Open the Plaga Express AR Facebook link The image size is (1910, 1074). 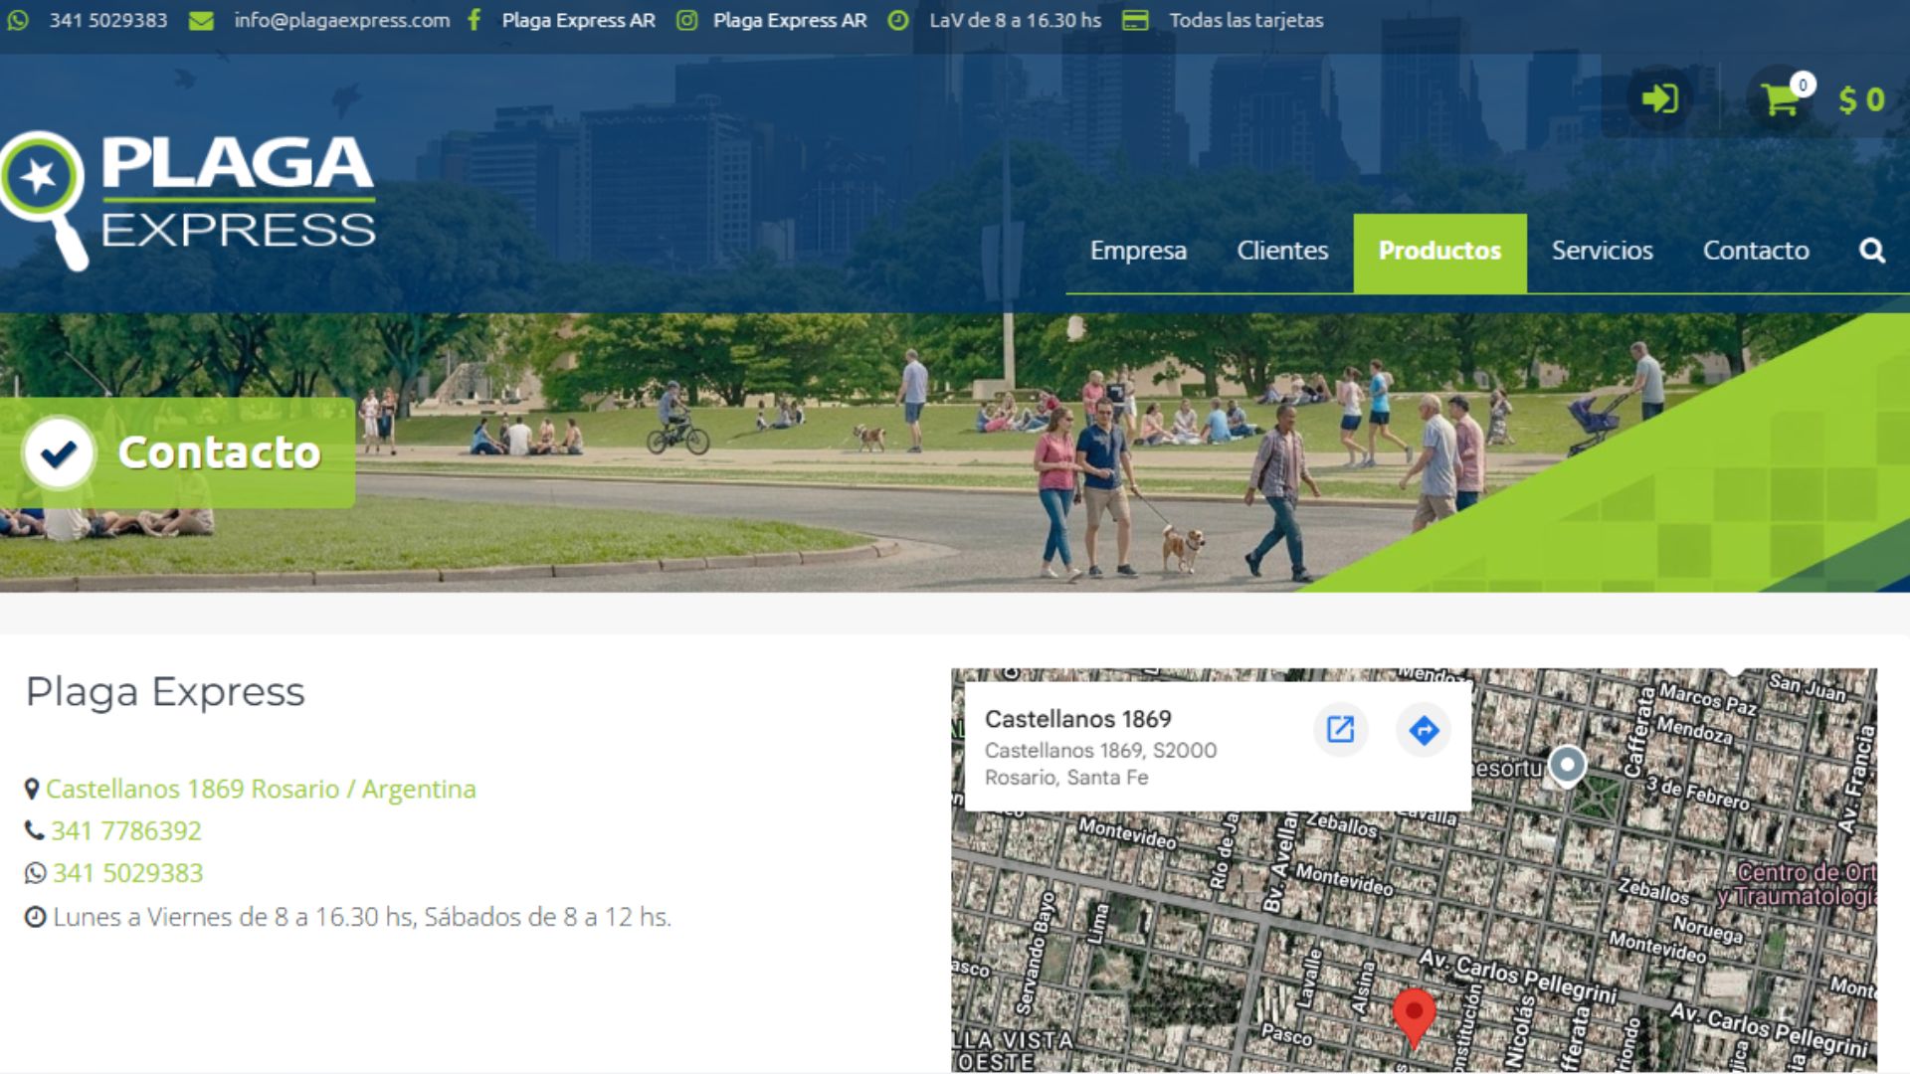pos(578,20)
